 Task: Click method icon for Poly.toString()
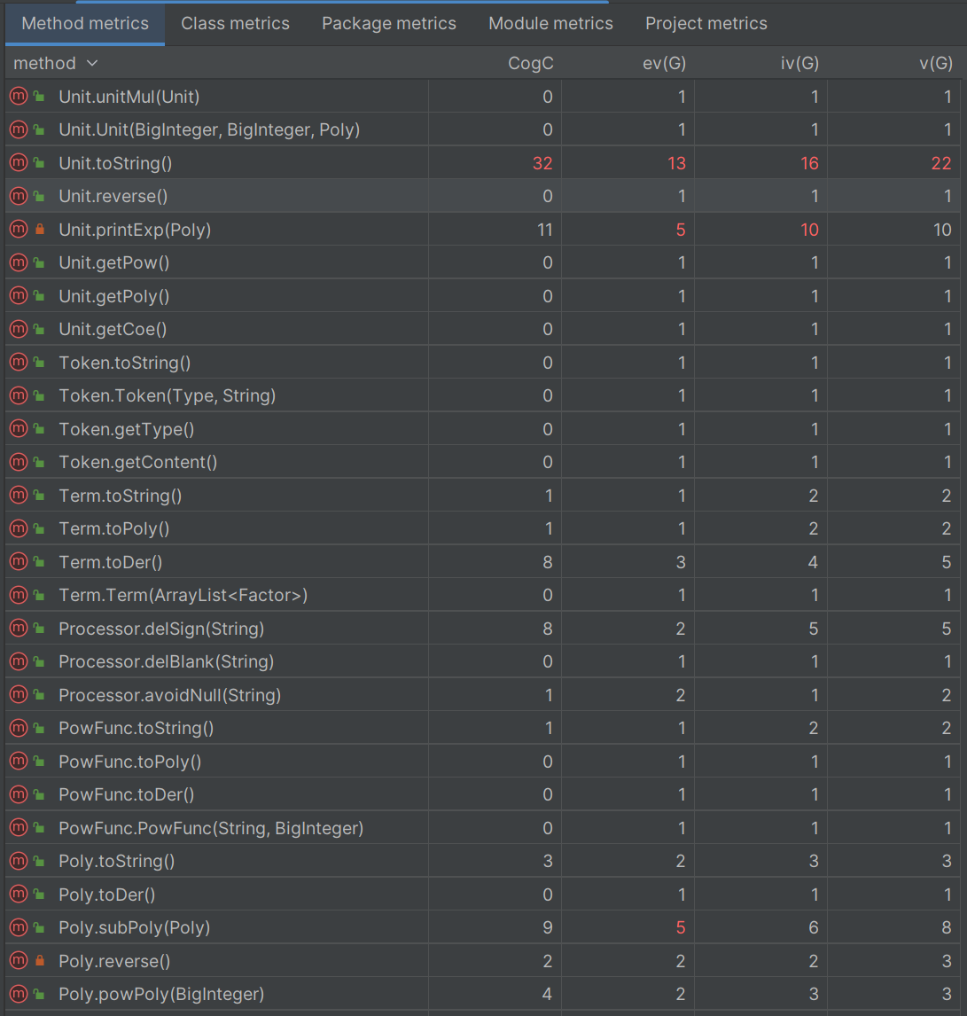coord(19,861)
